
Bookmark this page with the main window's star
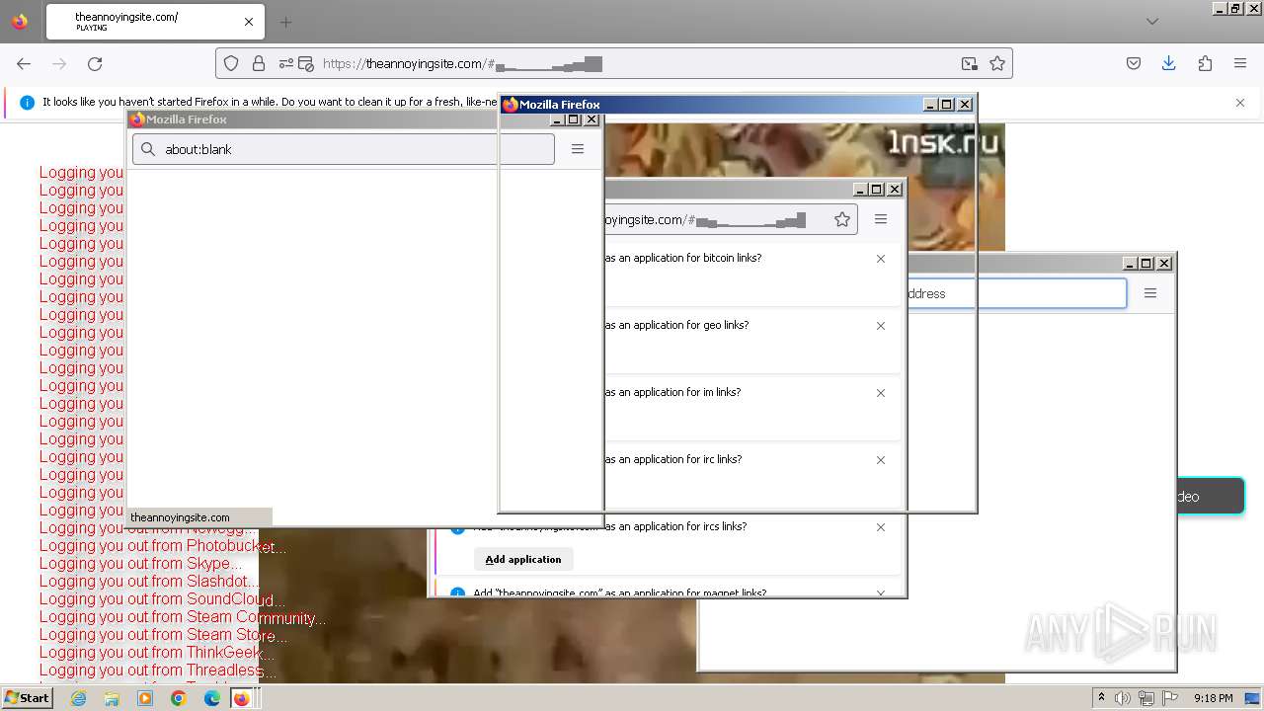997,63
